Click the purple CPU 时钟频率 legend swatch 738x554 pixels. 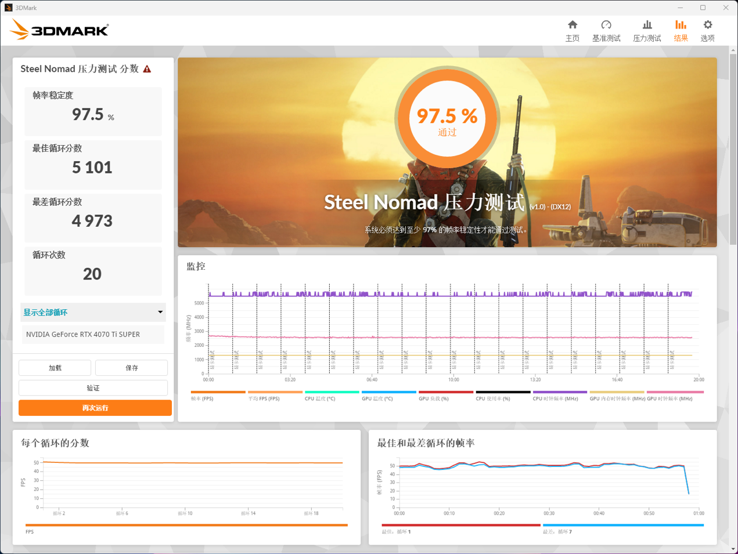(x=560, y=392)
